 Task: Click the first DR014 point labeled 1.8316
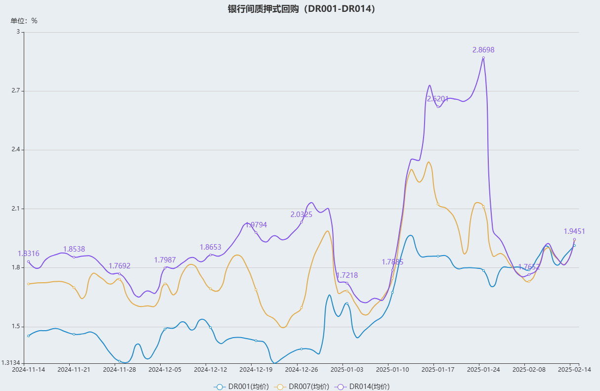[29, 261]
